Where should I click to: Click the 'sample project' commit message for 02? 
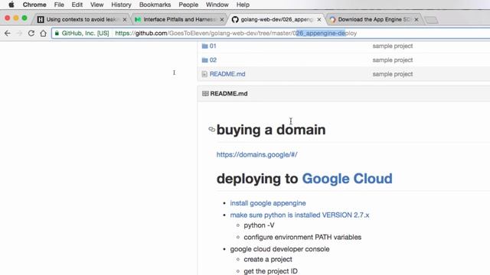[393, 60]
